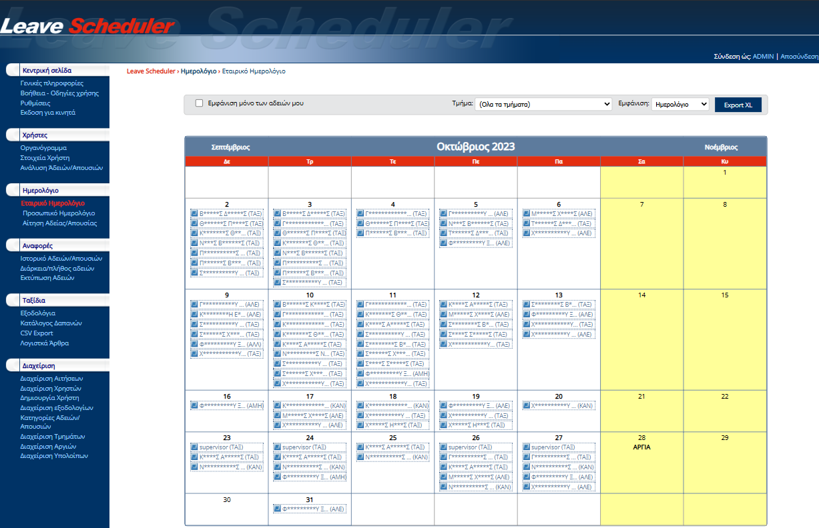
Task: Click icon next to supervisor on October 23
Action: tap(194, 447)
